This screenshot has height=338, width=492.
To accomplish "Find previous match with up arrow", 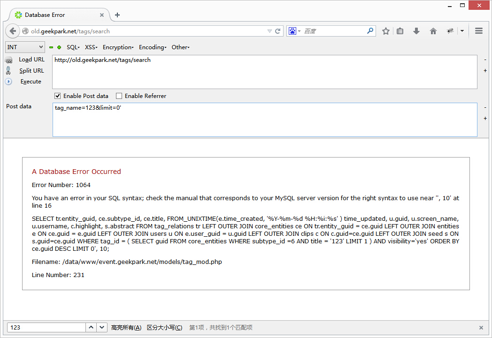I will pyautogui.click(x=91, y=327).
